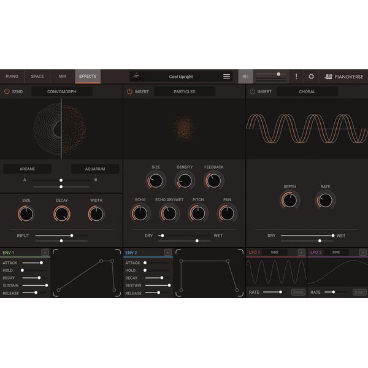
Task: Click the Arcane impulse button
Action: pyautogui.click(x=27, y=169)
